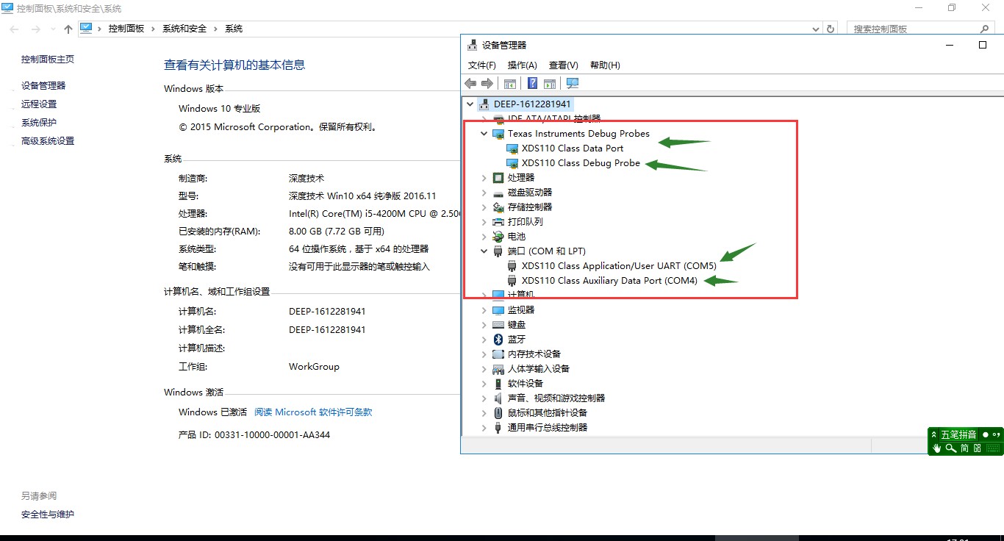The height and width of the screenshot is (541, 1004).
Task: Click the show/hide console tree toolbar icon
Action: (510, 84)
